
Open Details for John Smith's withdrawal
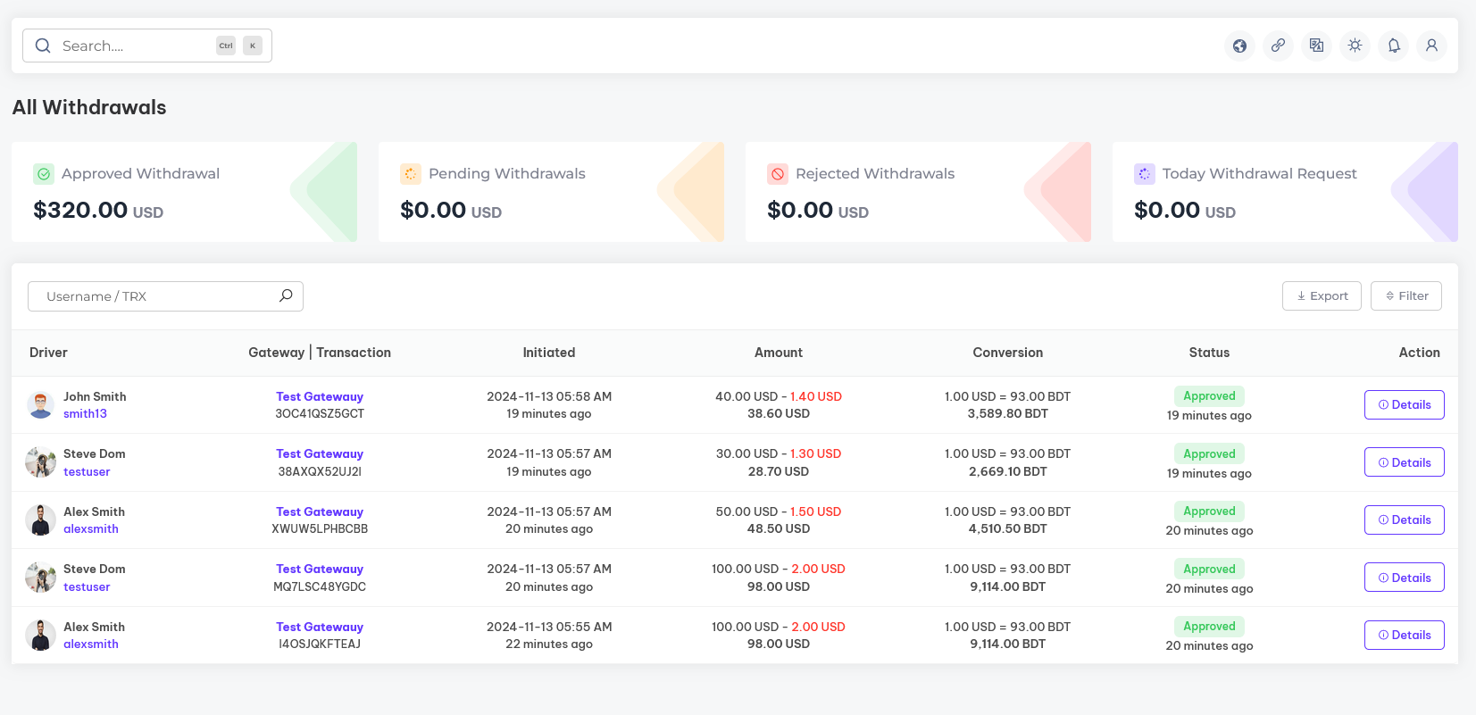(x=1404, y=405)
